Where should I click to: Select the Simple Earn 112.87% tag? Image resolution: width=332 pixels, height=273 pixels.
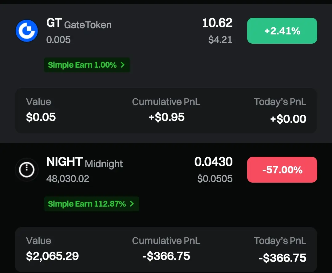tap(87, 204)
